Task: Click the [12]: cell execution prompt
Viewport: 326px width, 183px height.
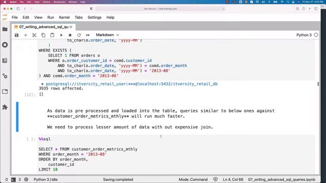Action: pyautogui.click(x=30, y=95)
